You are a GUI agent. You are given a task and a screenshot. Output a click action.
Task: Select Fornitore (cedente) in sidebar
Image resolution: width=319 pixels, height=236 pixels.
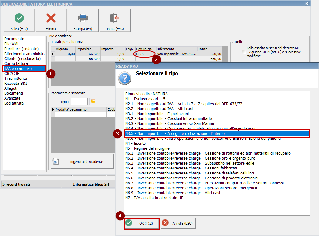tap(21, 49)
